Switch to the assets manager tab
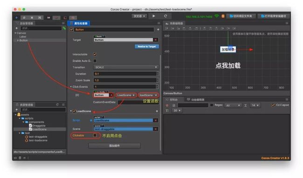The width and height of the screenshot is (303, 178). click(25, 105)
